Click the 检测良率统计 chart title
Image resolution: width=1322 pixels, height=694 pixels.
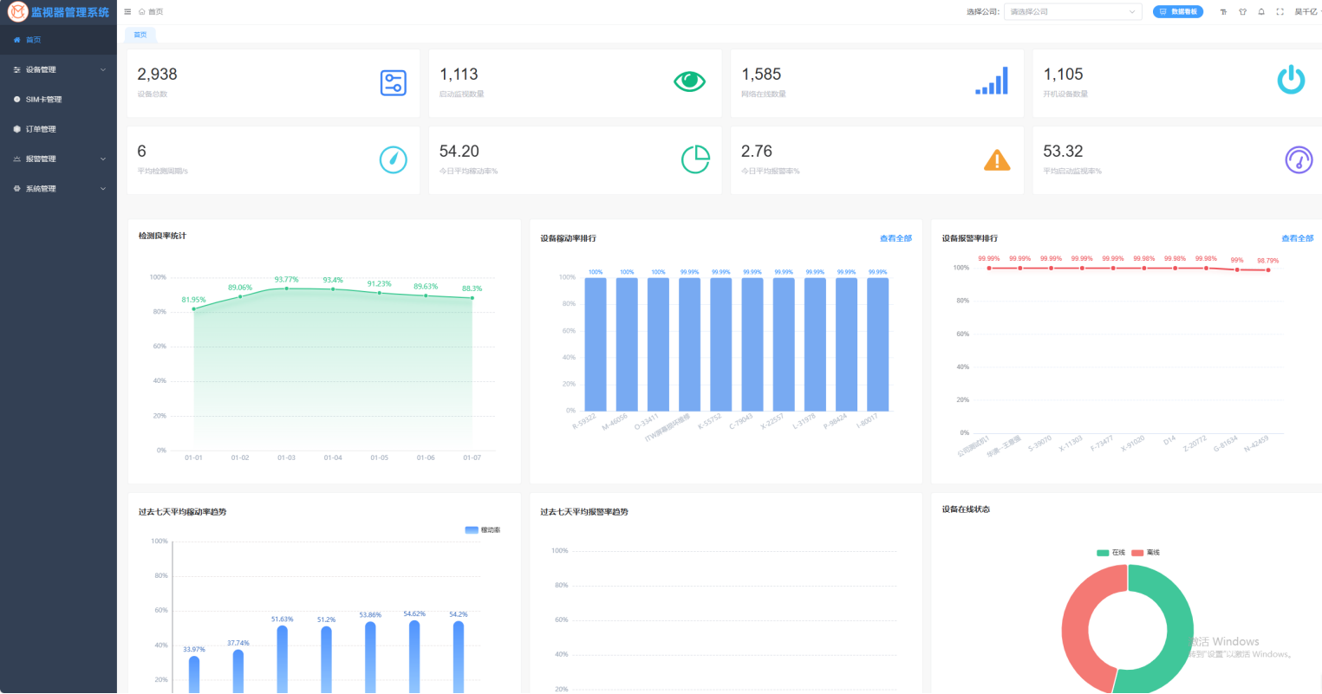pos(162,236)
